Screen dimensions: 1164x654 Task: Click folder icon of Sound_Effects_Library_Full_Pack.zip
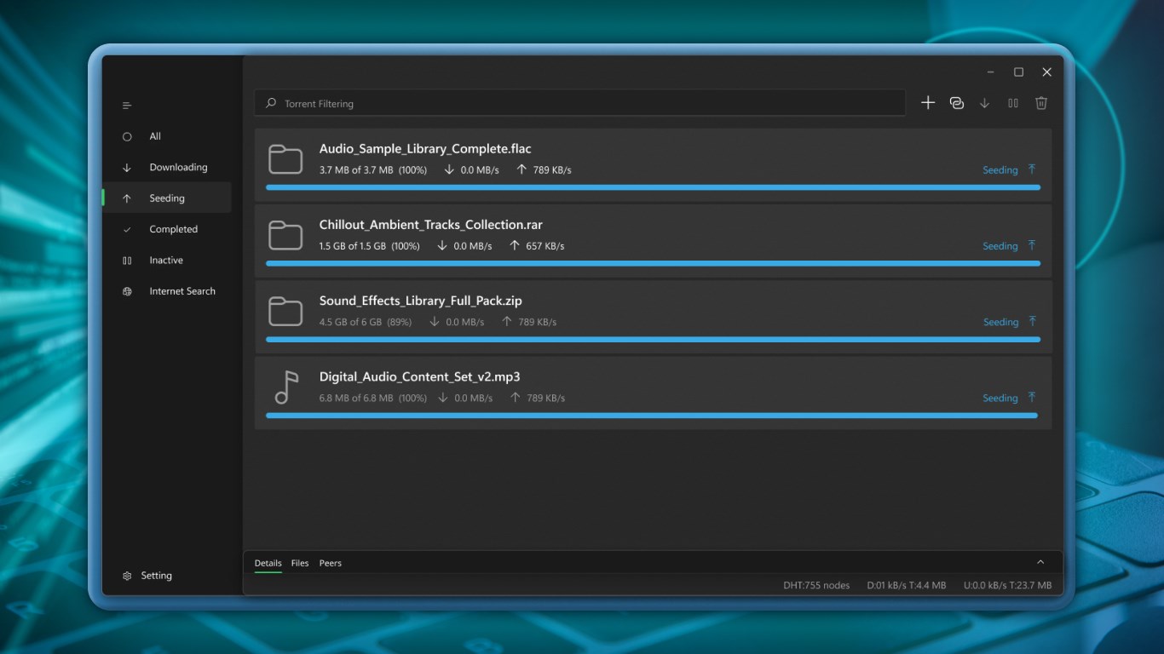pos(285,312)
